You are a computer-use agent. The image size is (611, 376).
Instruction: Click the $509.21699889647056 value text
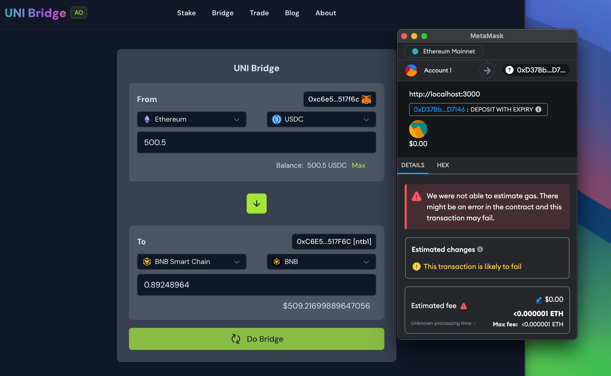click(x=326, y=306)
